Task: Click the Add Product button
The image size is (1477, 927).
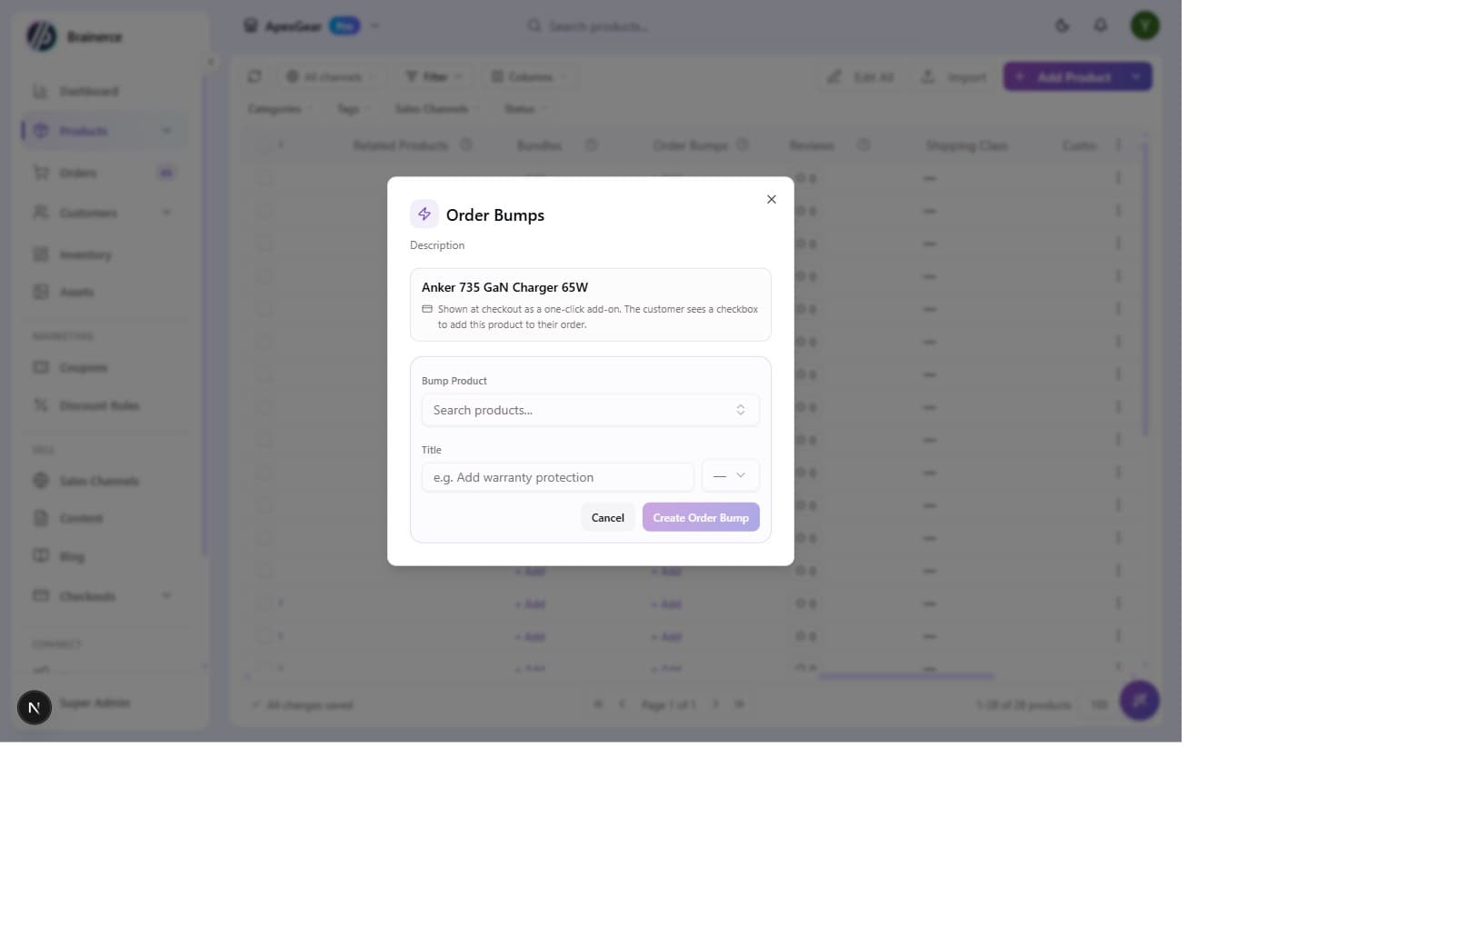Action: pyautogui.click(x=1063, y=76)
